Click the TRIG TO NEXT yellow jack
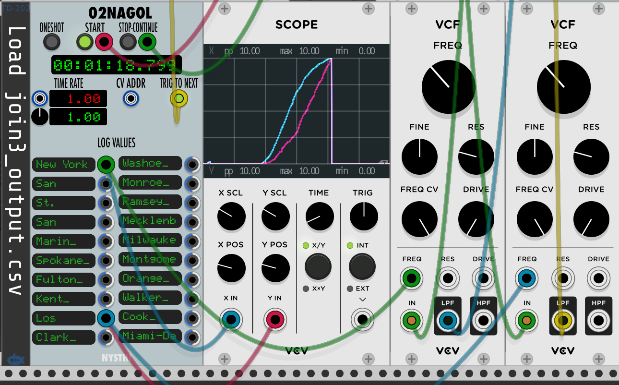 point(179,99)
